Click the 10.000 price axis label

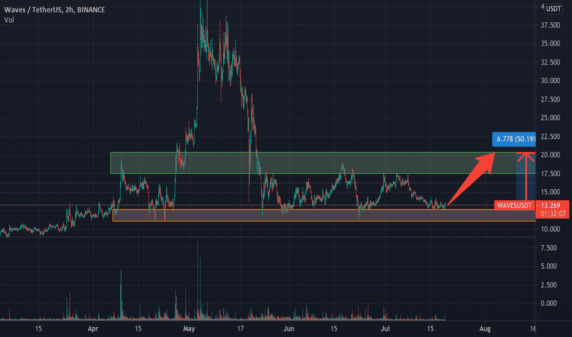pyautogui.click(x=550, y=229)
